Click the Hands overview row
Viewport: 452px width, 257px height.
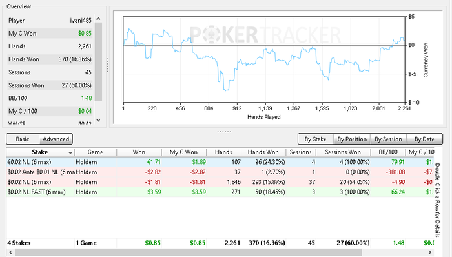point(50,46)
